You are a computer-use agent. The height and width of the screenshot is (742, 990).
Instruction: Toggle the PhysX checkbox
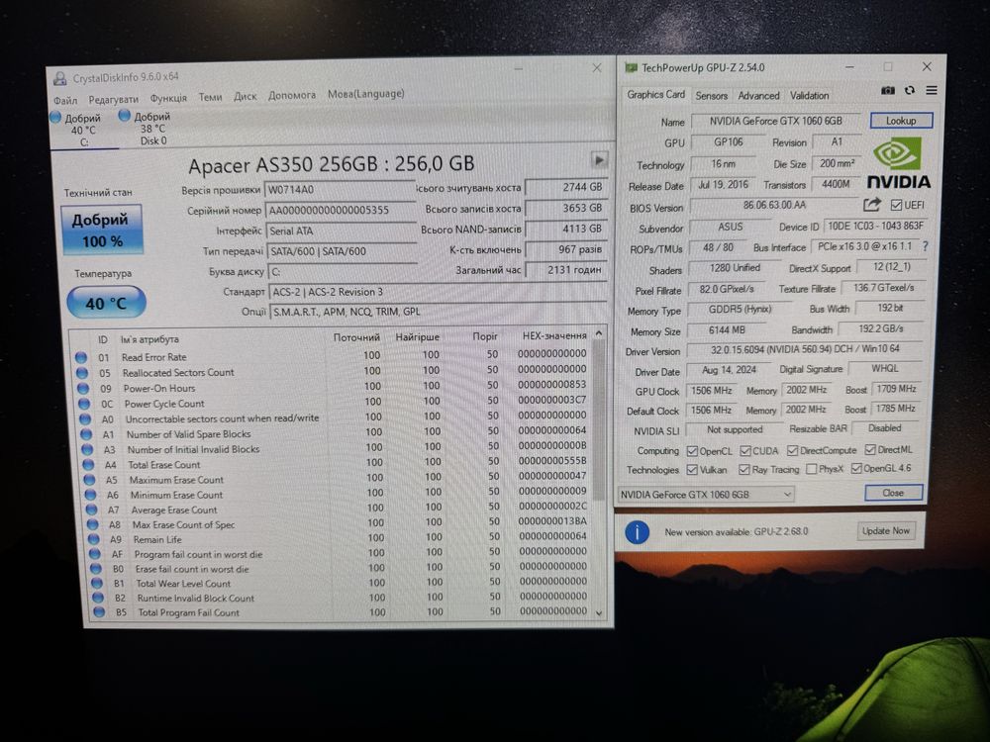[812, 469]
